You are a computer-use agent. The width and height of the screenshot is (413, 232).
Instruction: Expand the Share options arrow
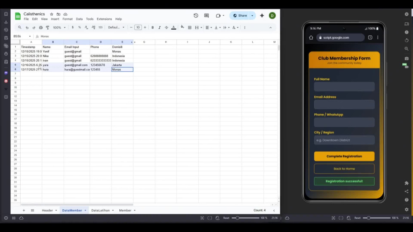252,16
